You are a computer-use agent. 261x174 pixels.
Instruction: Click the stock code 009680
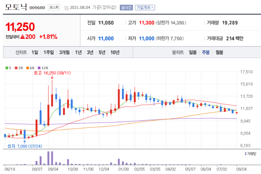37,8
